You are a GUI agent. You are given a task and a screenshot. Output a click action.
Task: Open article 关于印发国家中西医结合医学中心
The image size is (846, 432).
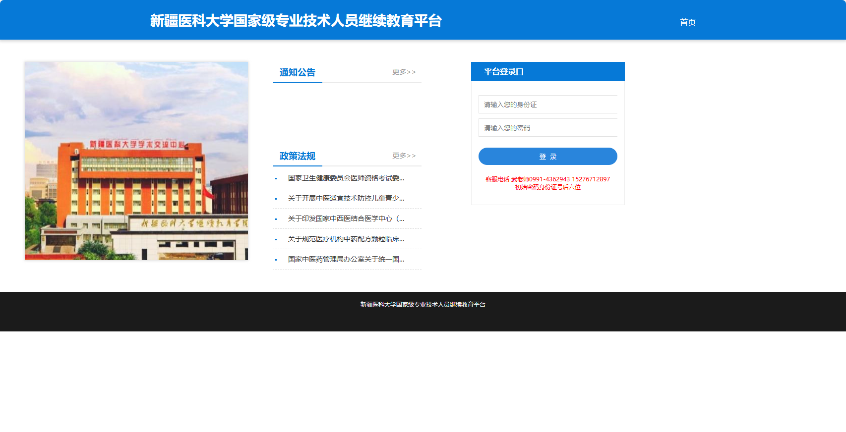tap(346, 218)
